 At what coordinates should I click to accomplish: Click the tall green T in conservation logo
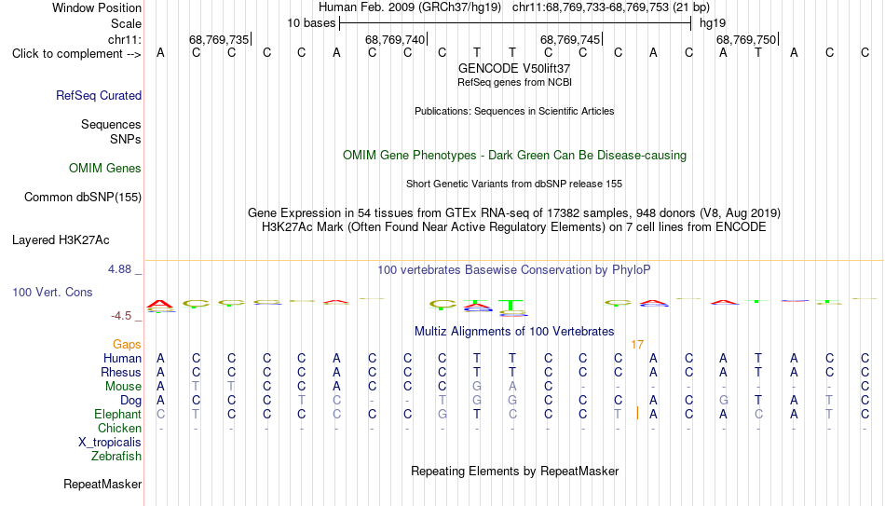(x=511, y=306)
